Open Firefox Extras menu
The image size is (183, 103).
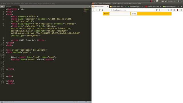(134, 4)
